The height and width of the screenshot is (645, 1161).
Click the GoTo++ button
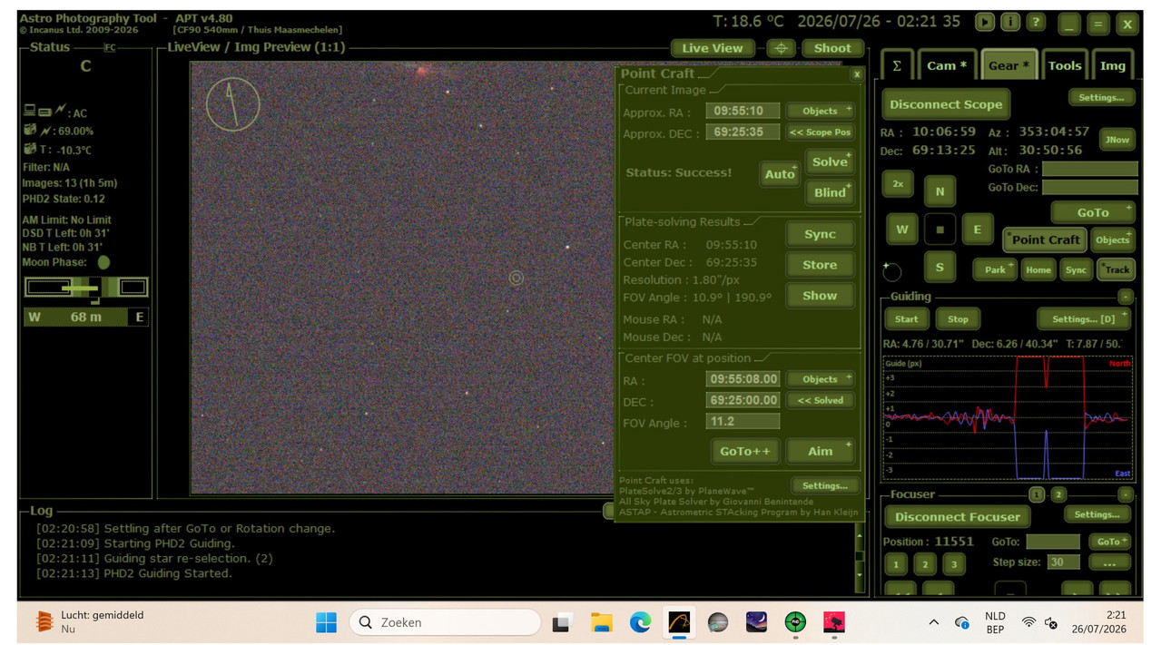click(x=745, y=451)
